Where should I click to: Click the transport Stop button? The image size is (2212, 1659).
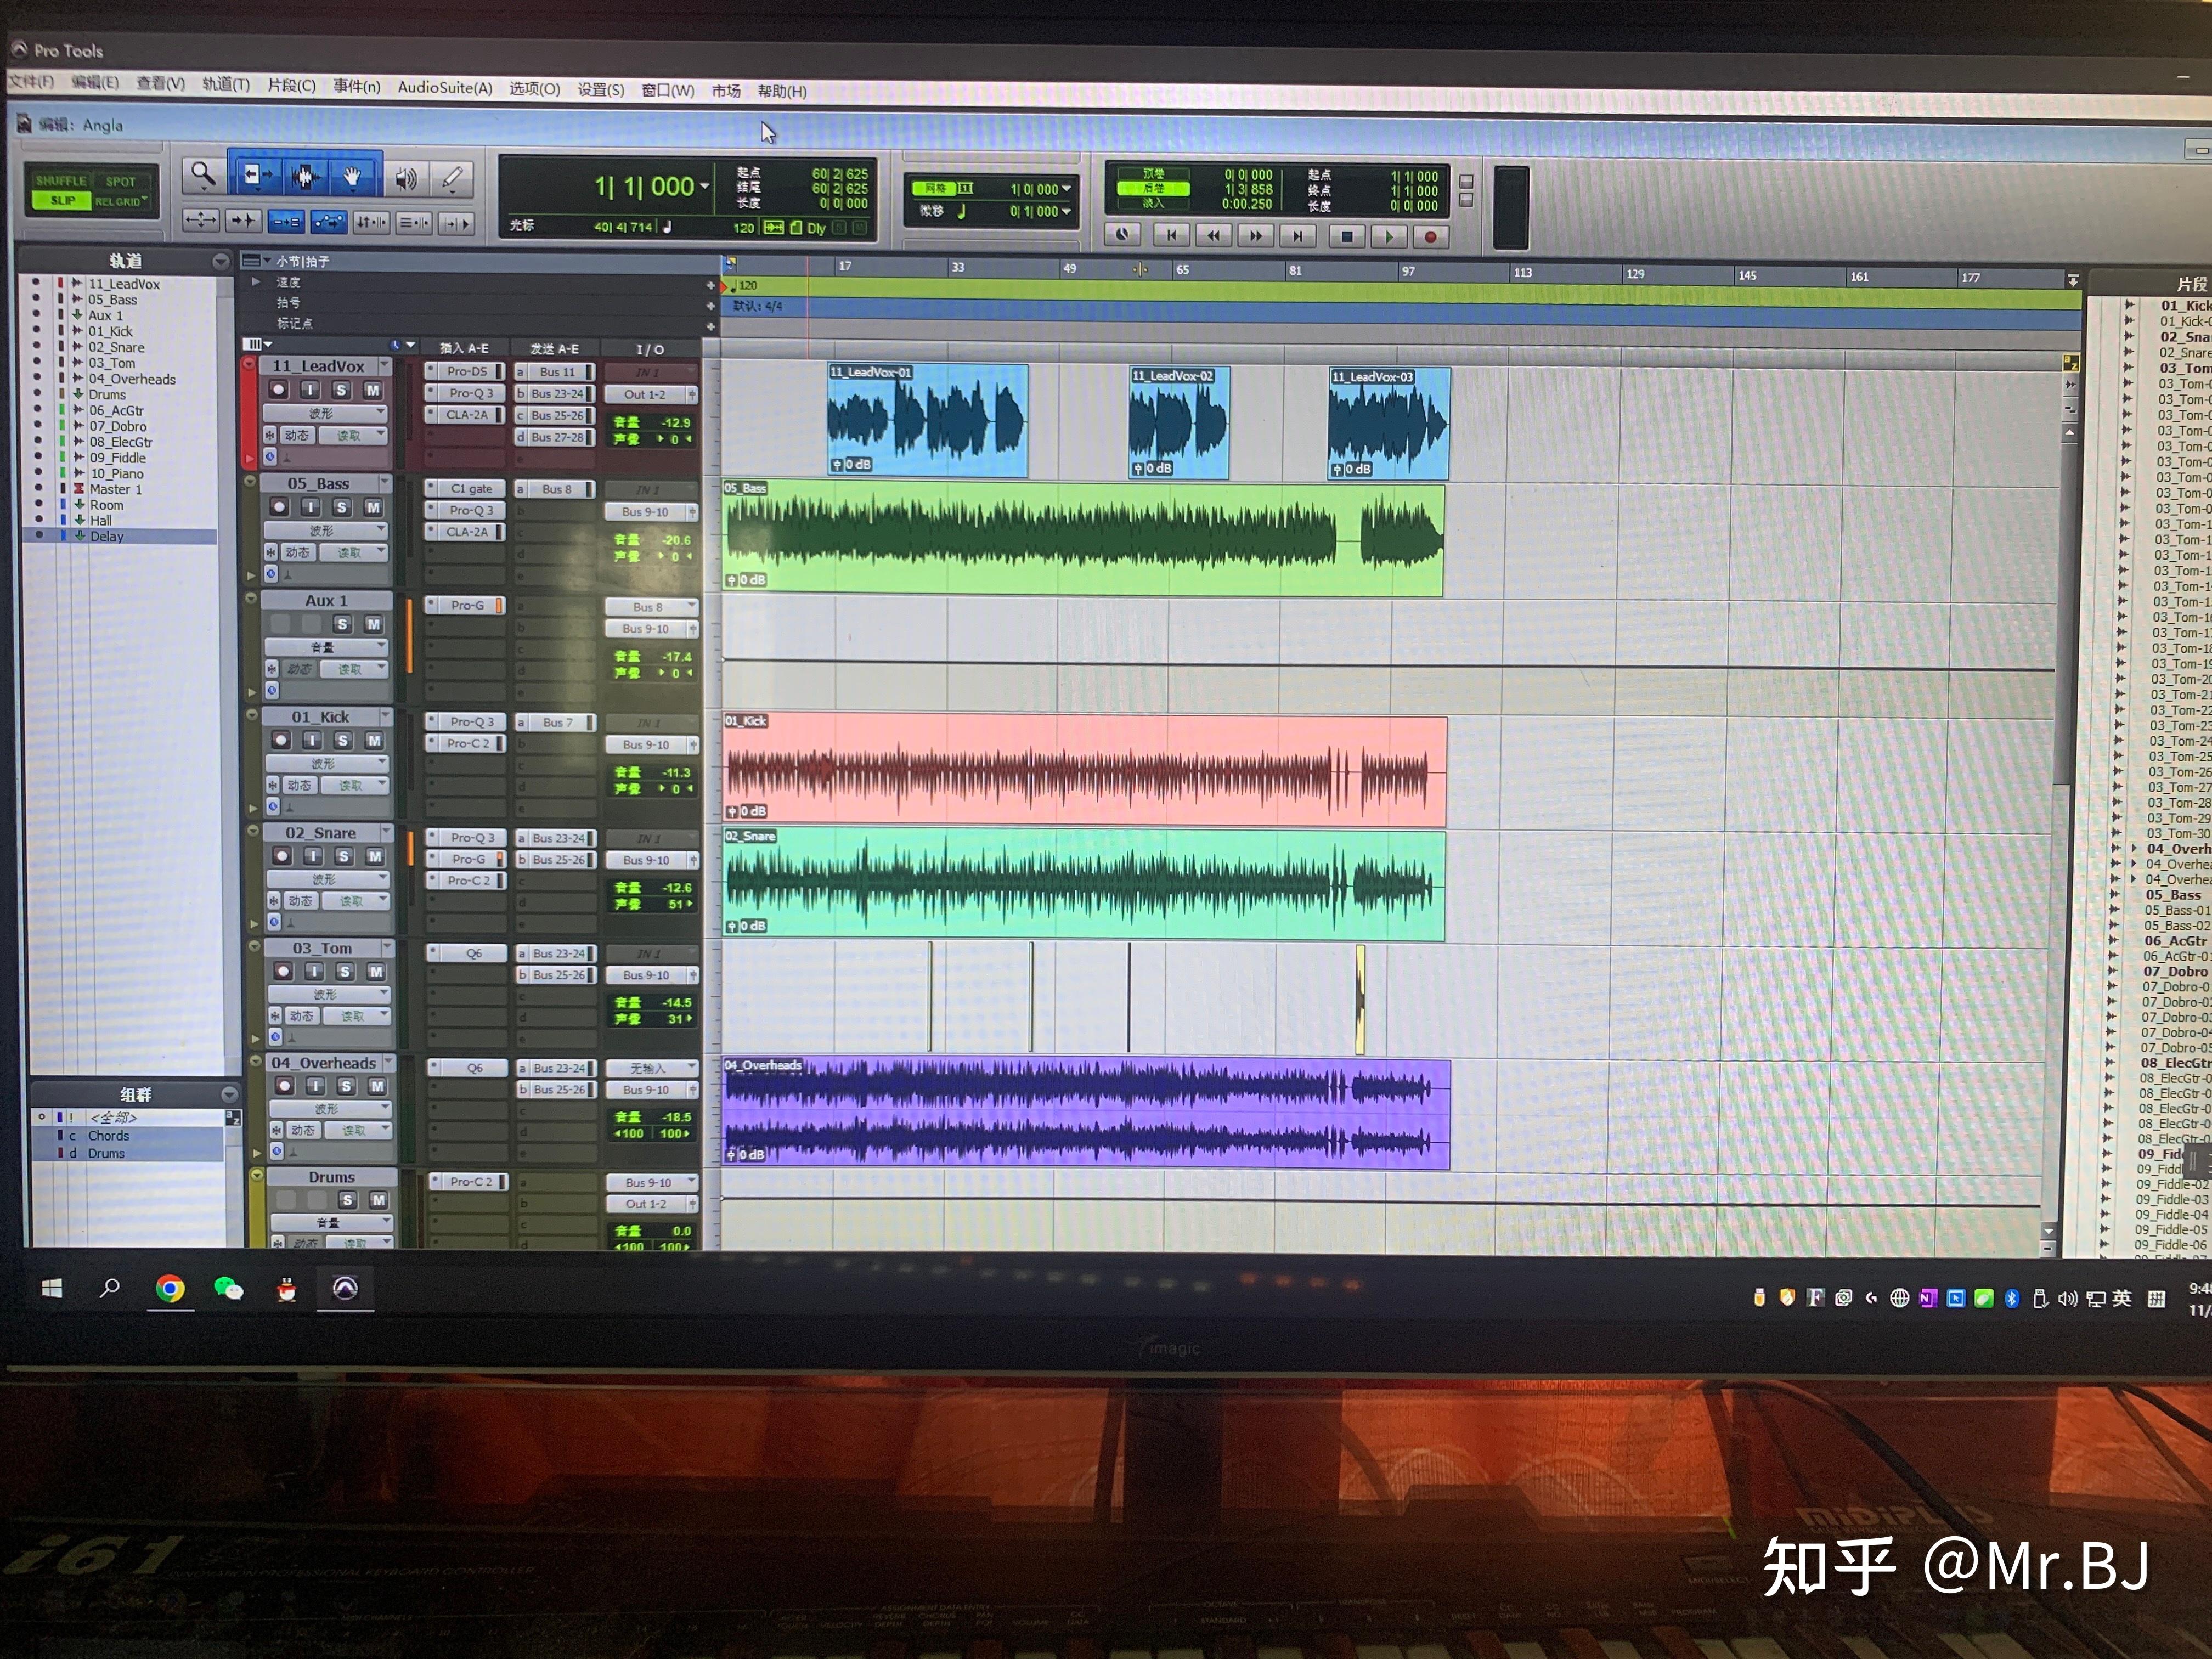click(1346, 237)
